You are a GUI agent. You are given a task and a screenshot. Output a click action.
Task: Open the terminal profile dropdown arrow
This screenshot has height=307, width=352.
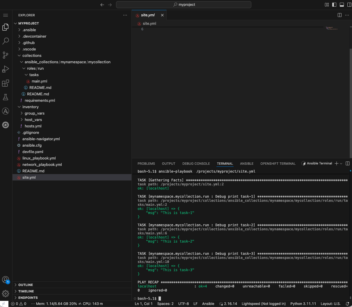click(x=341, y=163)
